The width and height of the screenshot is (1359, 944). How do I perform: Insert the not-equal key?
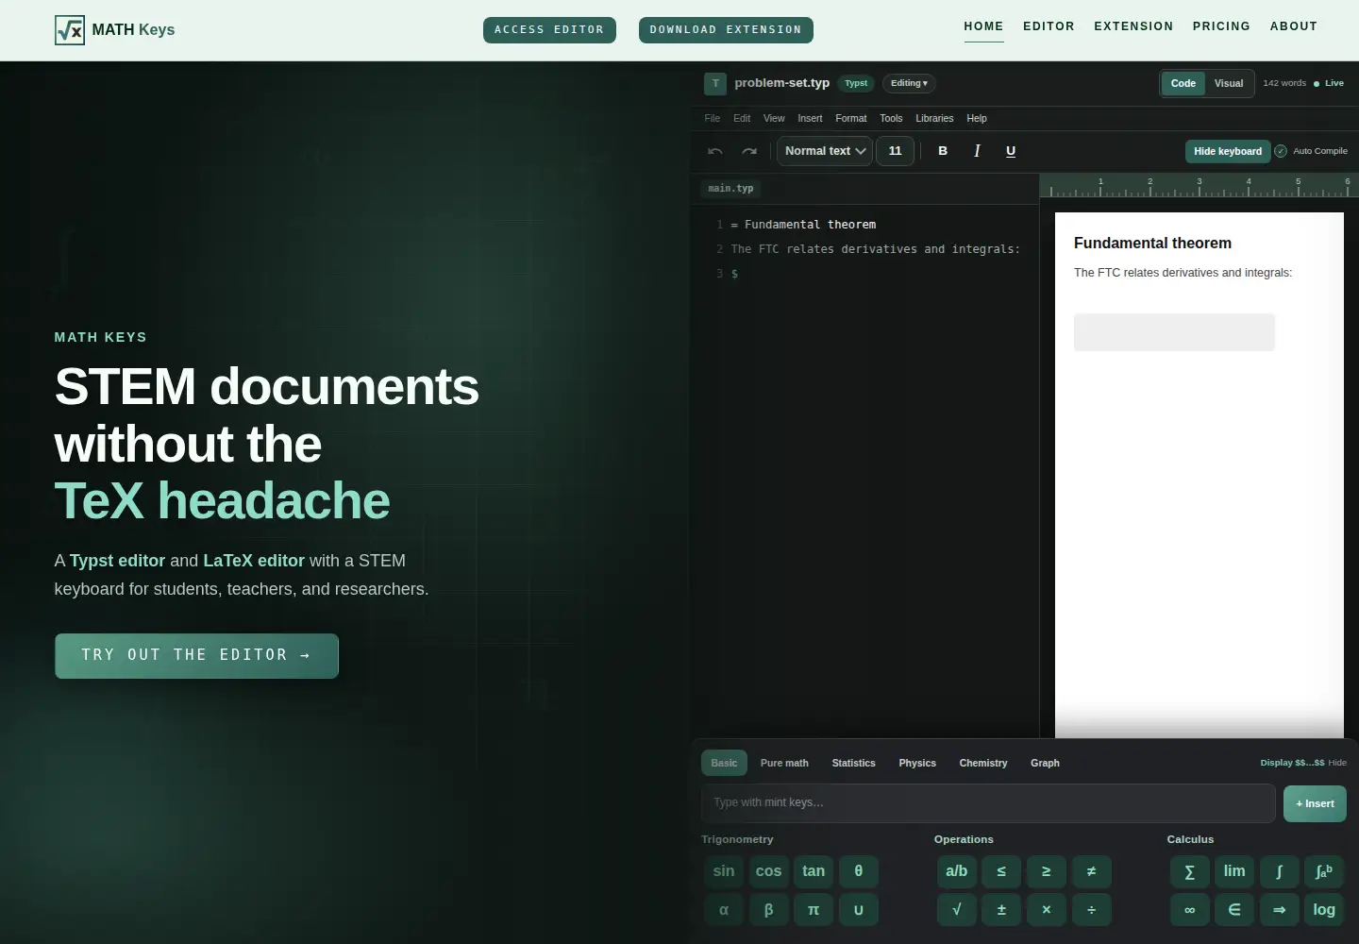(x=1091, y=871)
